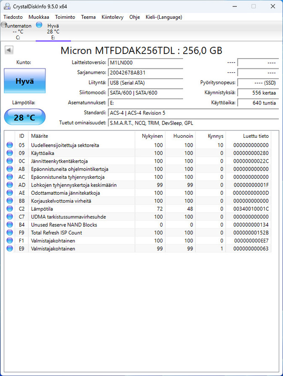
Task: Click the serial number field 20042678AB31
Action: point(145,73)
